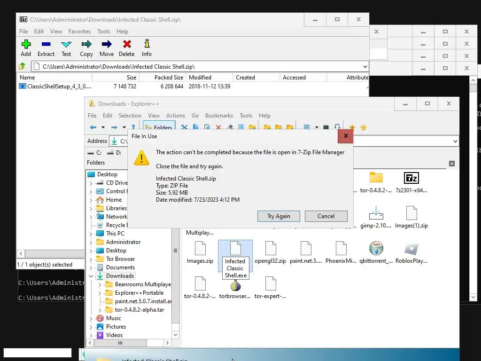Expand the Music tree node
Image resolution: width=481 pixels, height=361 pixels.
(91, 318)
